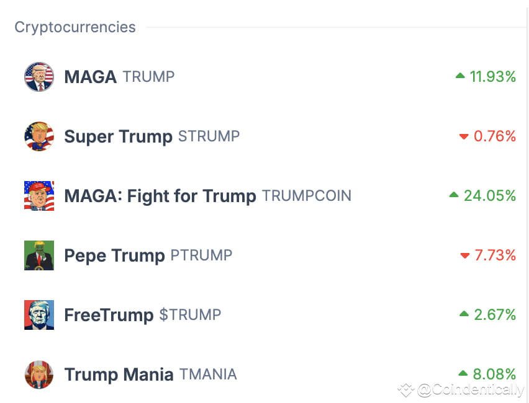Screen dimensions: 529x403
Task: Open the Super Trump name link
Action: 118,137
